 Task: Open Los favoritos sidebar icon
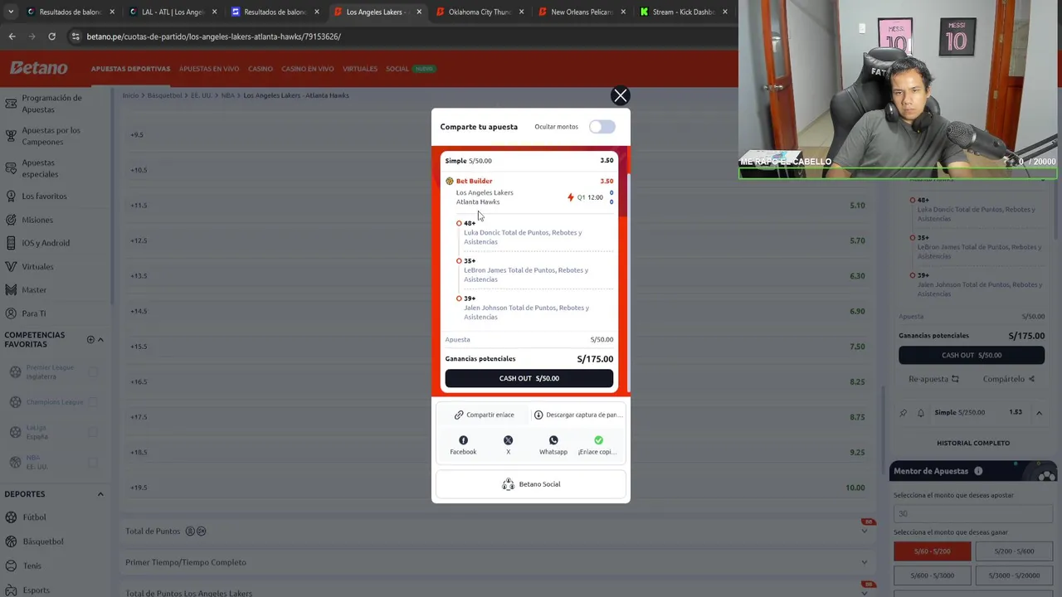tap(11, 196)
